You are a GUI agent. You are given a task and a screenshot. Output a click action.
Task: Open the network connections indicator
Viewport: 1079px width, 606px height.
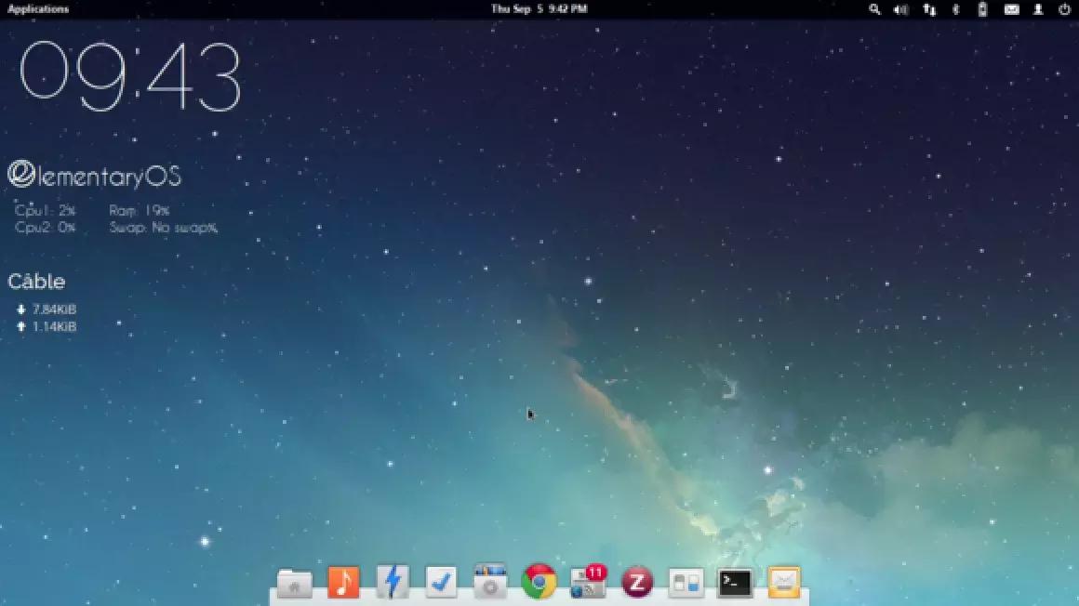[929, 9]
